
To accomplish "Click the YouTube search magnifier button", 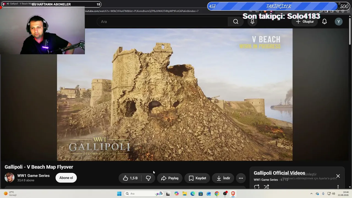I will [x=236, y=22].
